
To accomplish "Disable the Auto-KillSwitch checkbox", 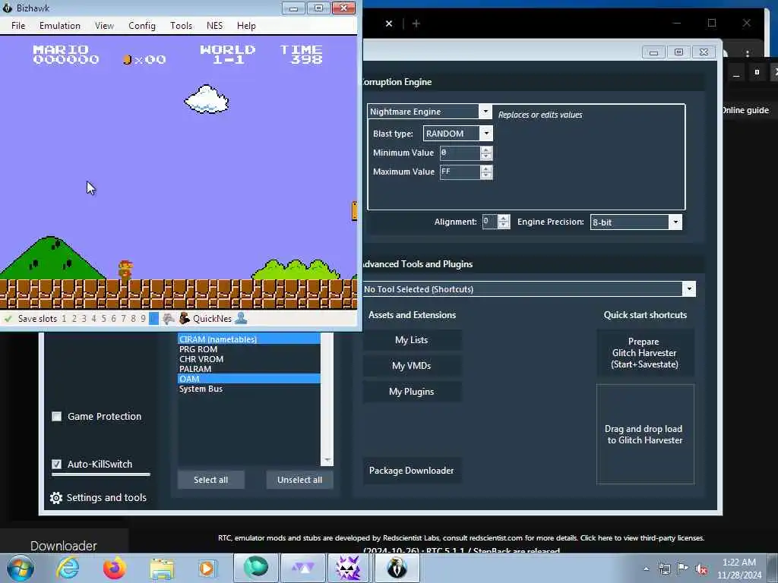I will click(x=56, y=464).
